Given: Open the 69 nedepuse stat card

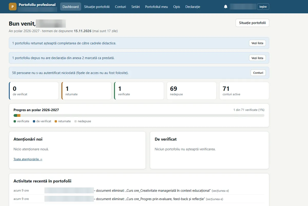Looking at the screenshot, I should pyautogui.click(x=191, y=91).
